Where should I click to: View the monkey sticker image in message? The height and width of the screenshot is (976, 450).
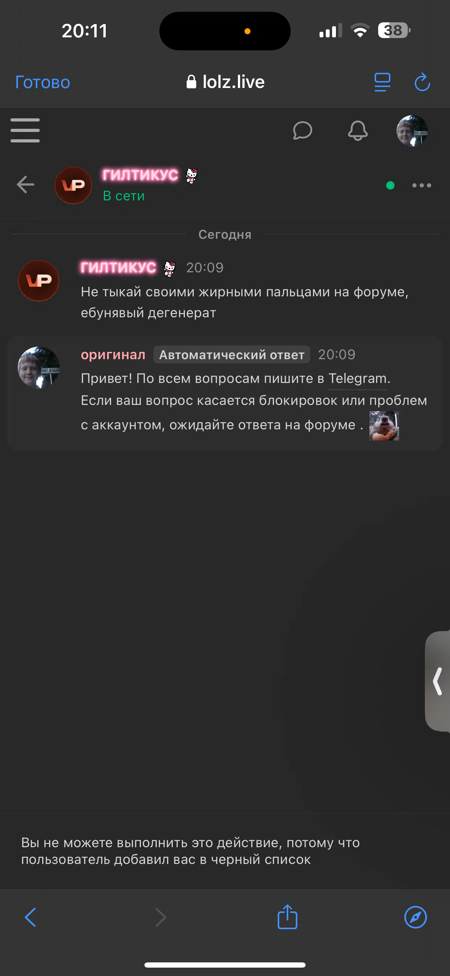(384, 426)
